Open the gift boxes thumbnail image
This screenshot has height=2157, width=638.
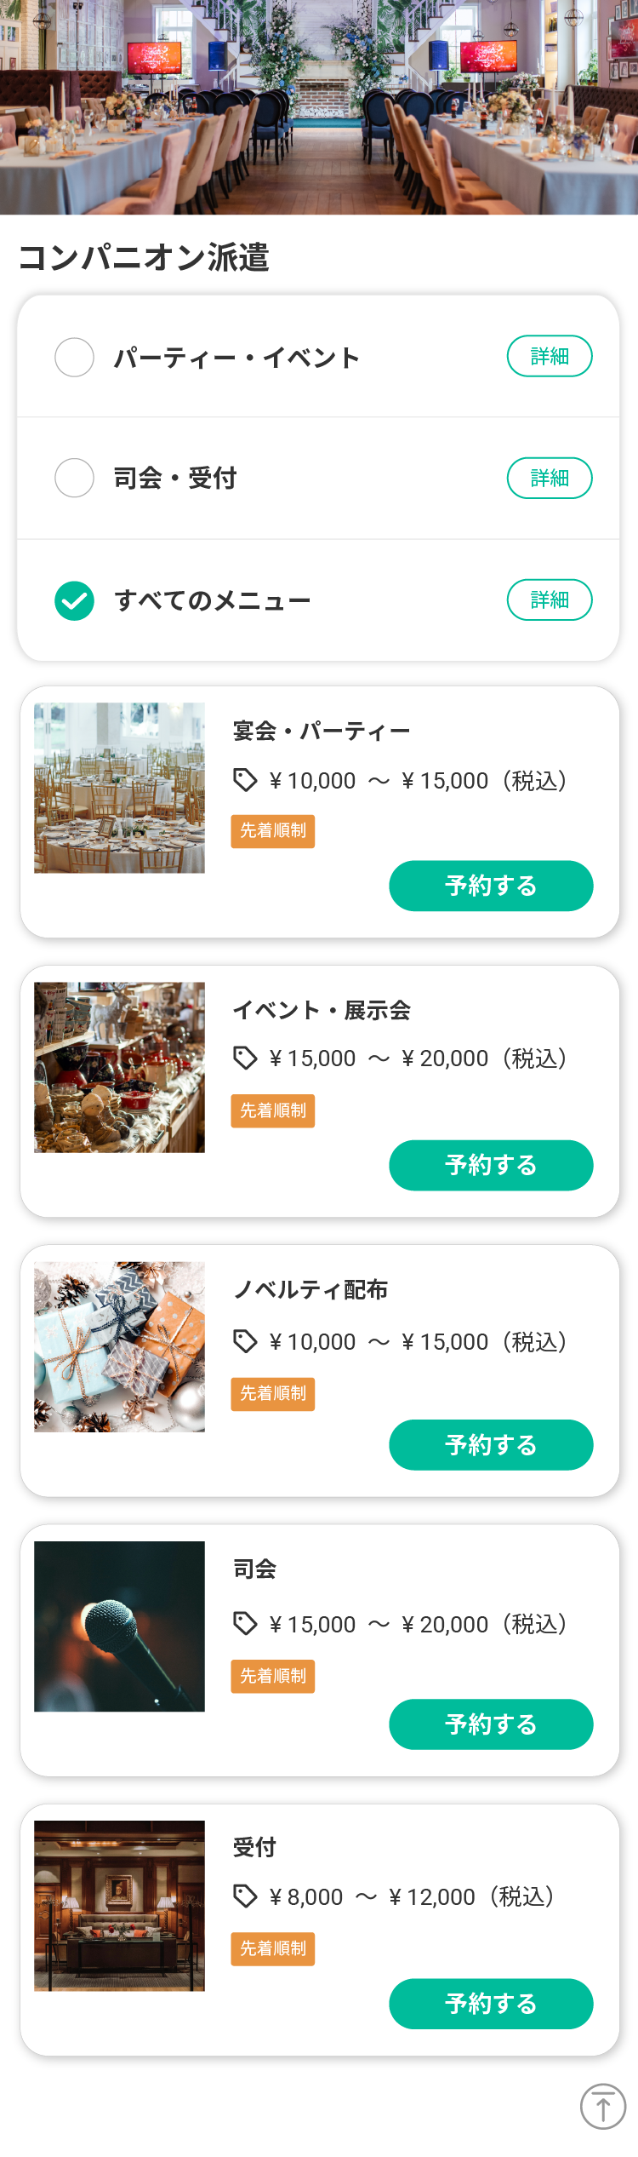119,1346
